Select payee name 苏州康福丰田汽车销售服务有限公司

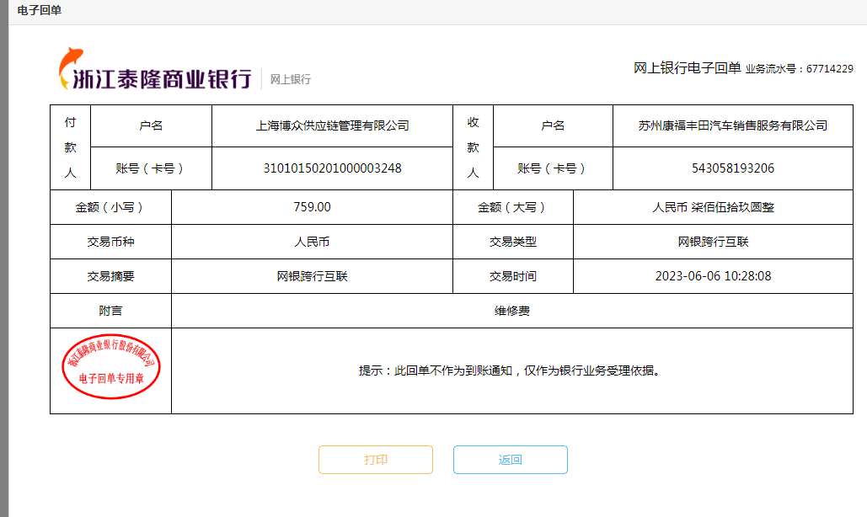(x=732, y=125)
